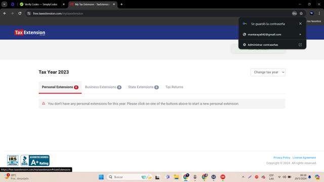Click the Tax Year 2023 heading
This screenshot has width=324, height=182.
tap(54, 72)
